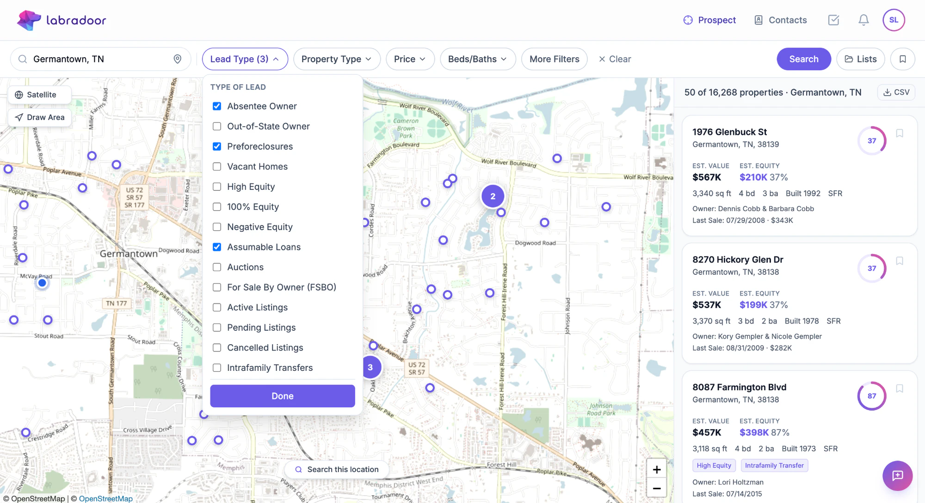Check 100% Equity
The height and width of the screenshot is (503, 925).
216,207
